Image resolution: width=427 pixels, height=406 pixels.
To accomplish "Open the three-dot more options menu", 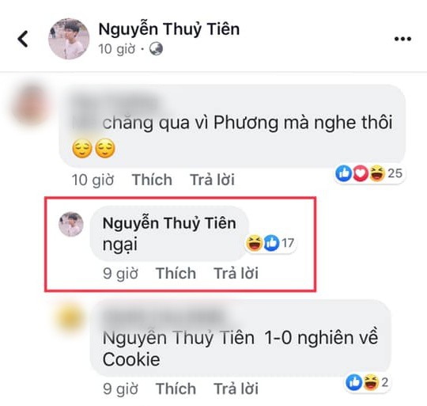I will [402, 39].
